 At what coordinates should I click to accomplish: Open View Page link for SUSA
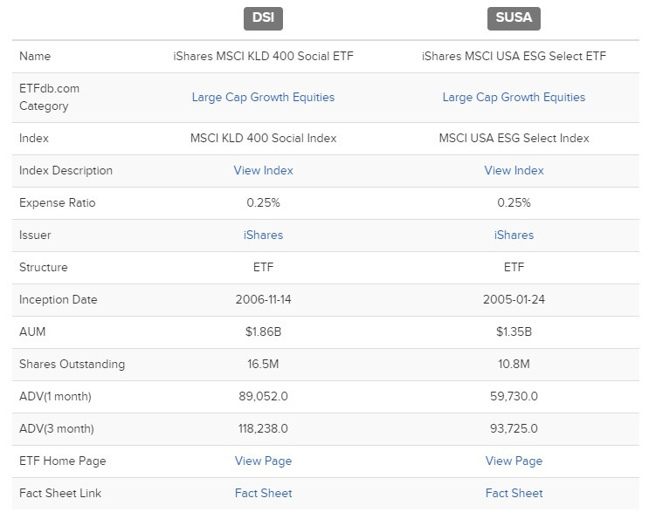click(514, 461)
